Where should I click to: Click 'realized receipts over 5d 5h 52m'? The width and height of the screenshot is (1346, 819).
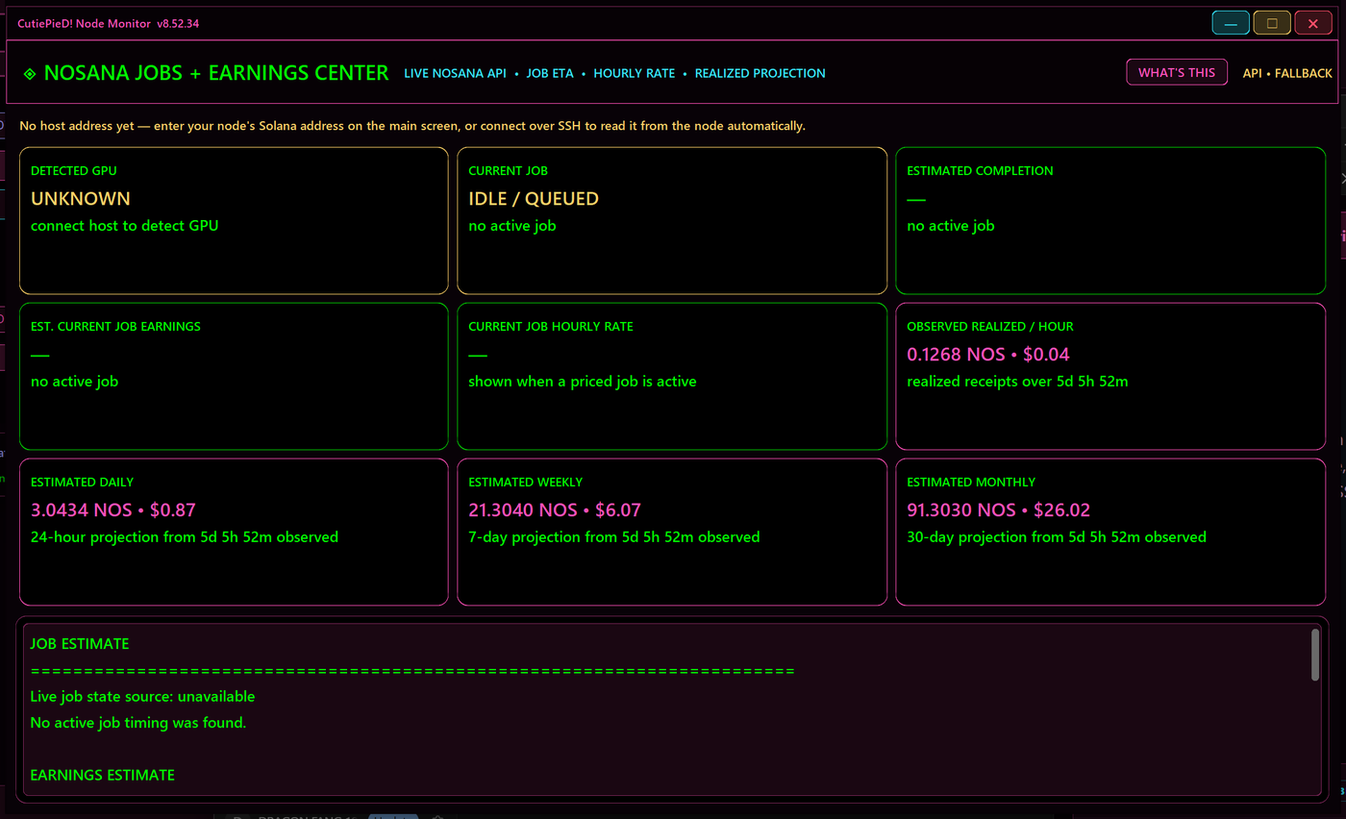pos(1017,382)
